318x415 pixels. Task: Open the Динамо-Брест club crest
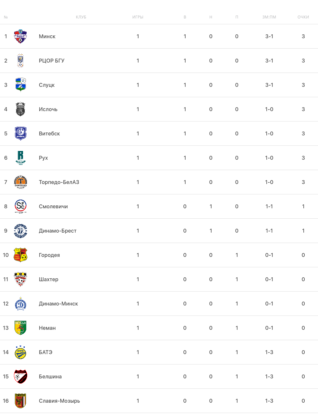20,231
